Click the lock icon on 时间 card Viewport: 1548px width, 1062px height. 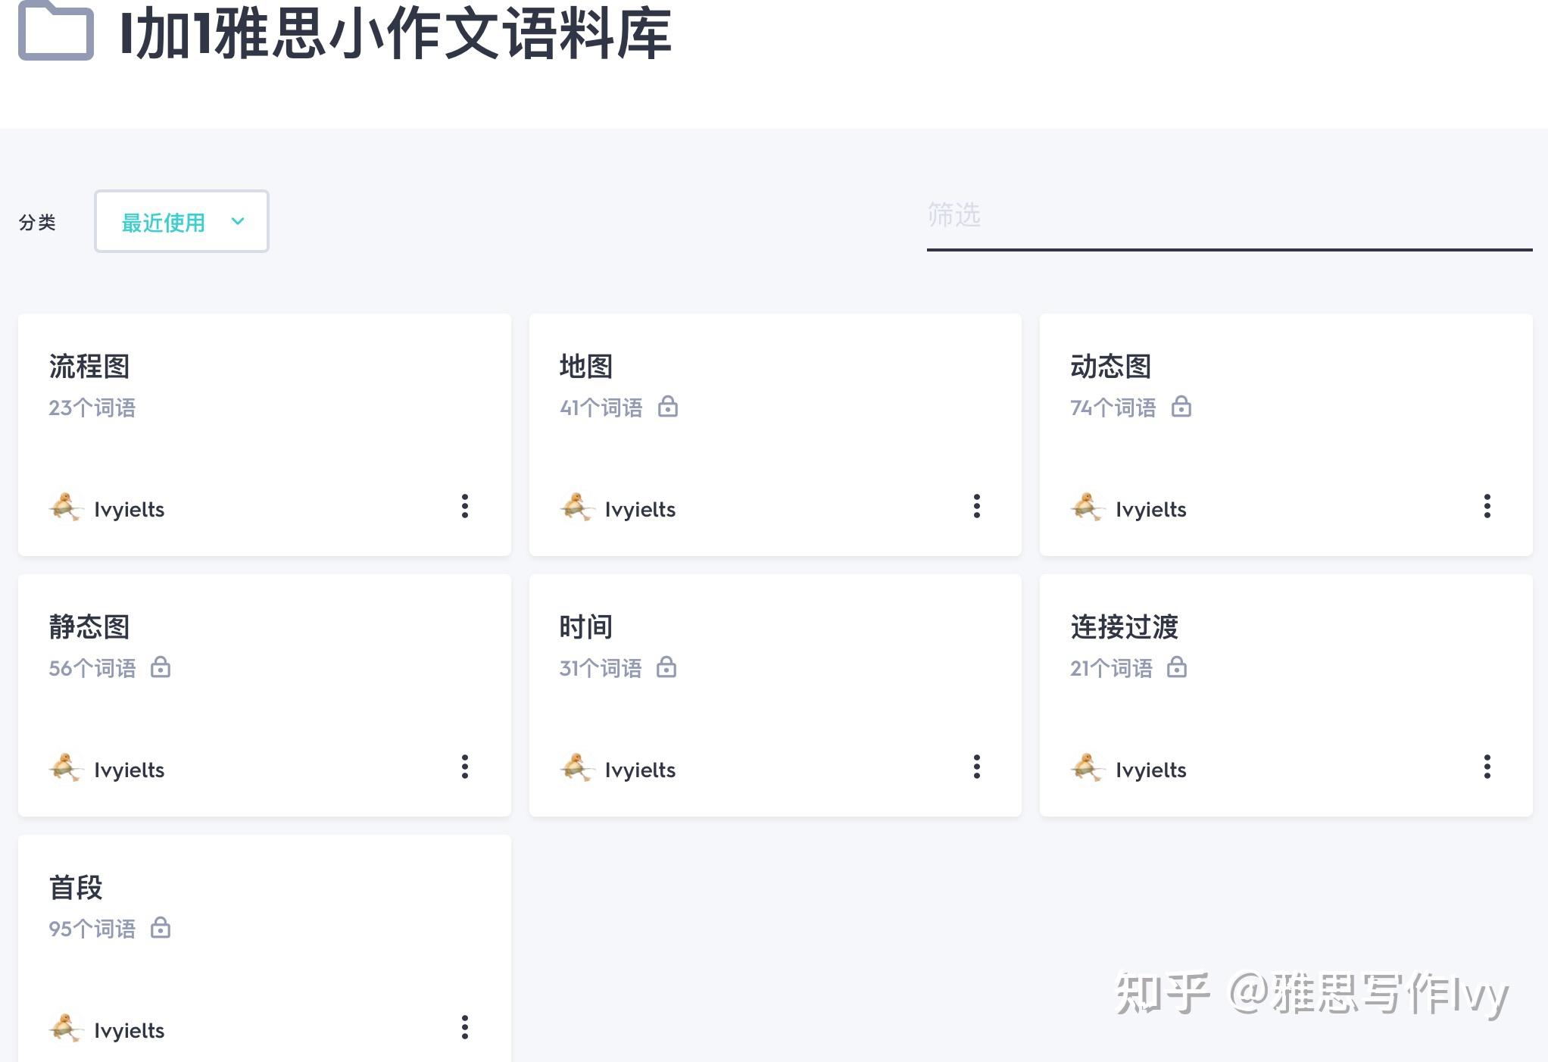click(666, 667)
